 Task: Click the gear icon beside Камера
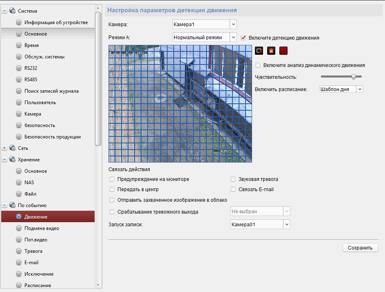click(19, 114)
